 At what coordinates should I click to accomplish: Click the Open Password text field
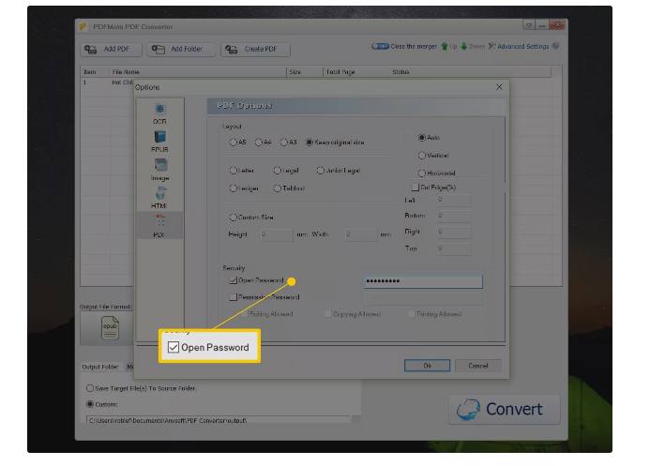click(422, 281)
